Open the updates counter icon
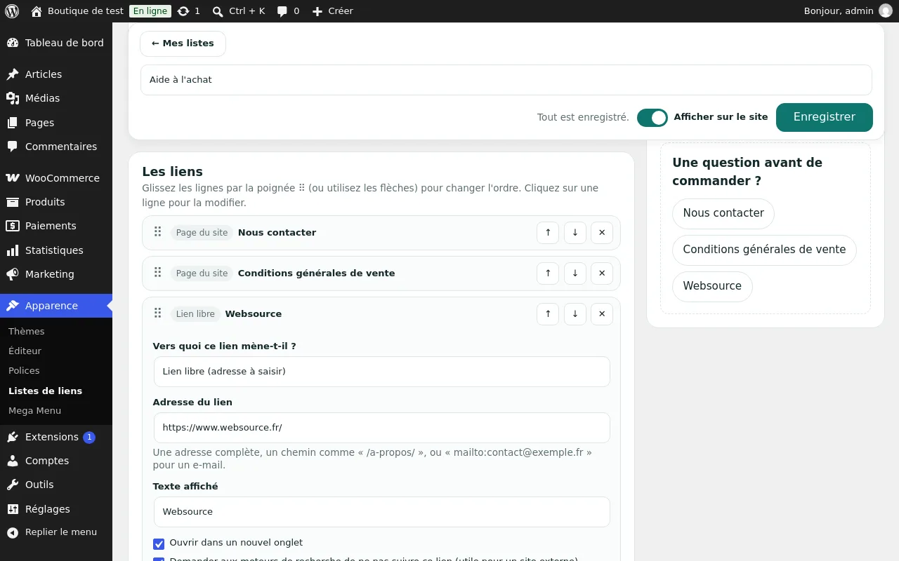Image resolution: width=899 pixels, height=561 pixels. click(x=188, y=11)
